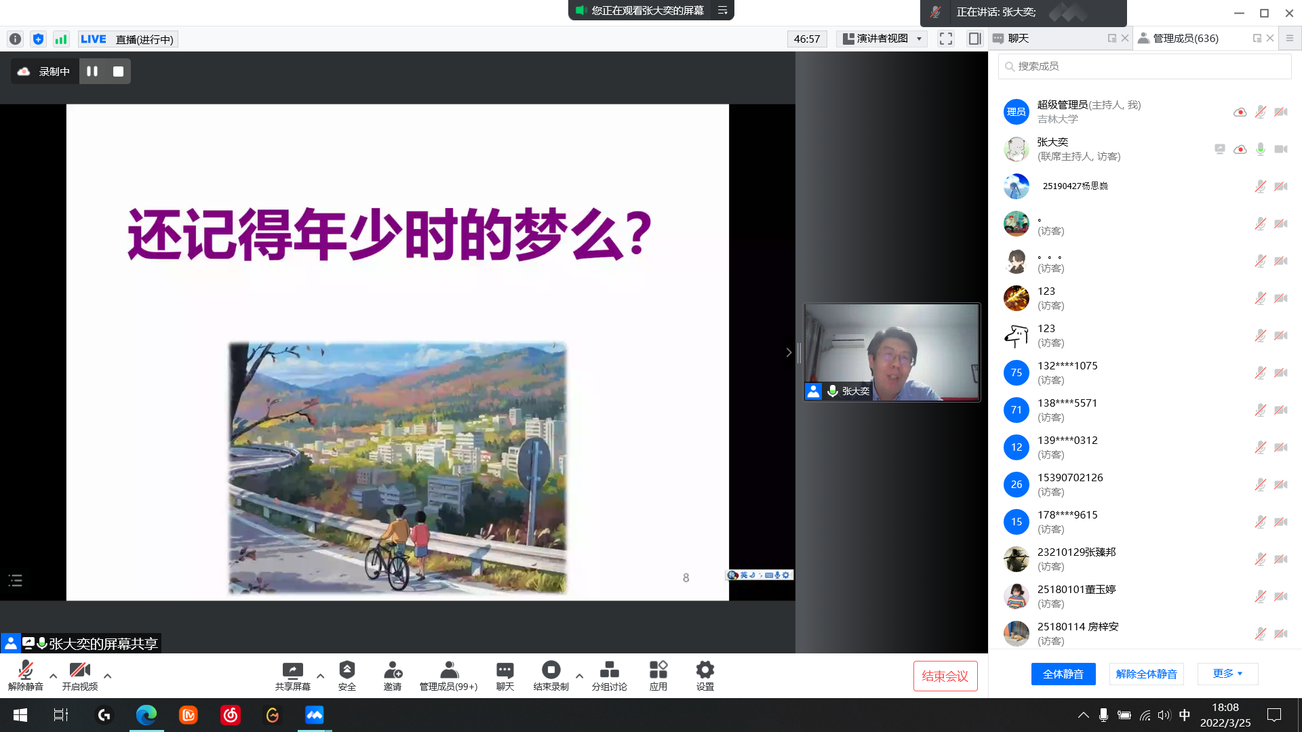Viewport: 1302px width, 732px height.
Task: Pause the cloud recording
Action: point(92,71)
